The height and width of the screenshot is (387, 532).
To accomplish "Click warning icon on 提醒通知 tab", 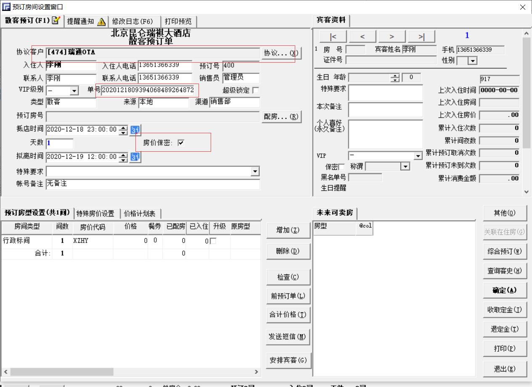I will click(x=101, y=21).
